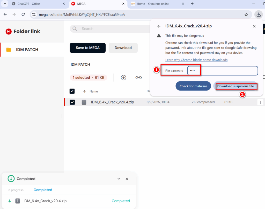Close the MEGA browser tab

coord(123,4)
